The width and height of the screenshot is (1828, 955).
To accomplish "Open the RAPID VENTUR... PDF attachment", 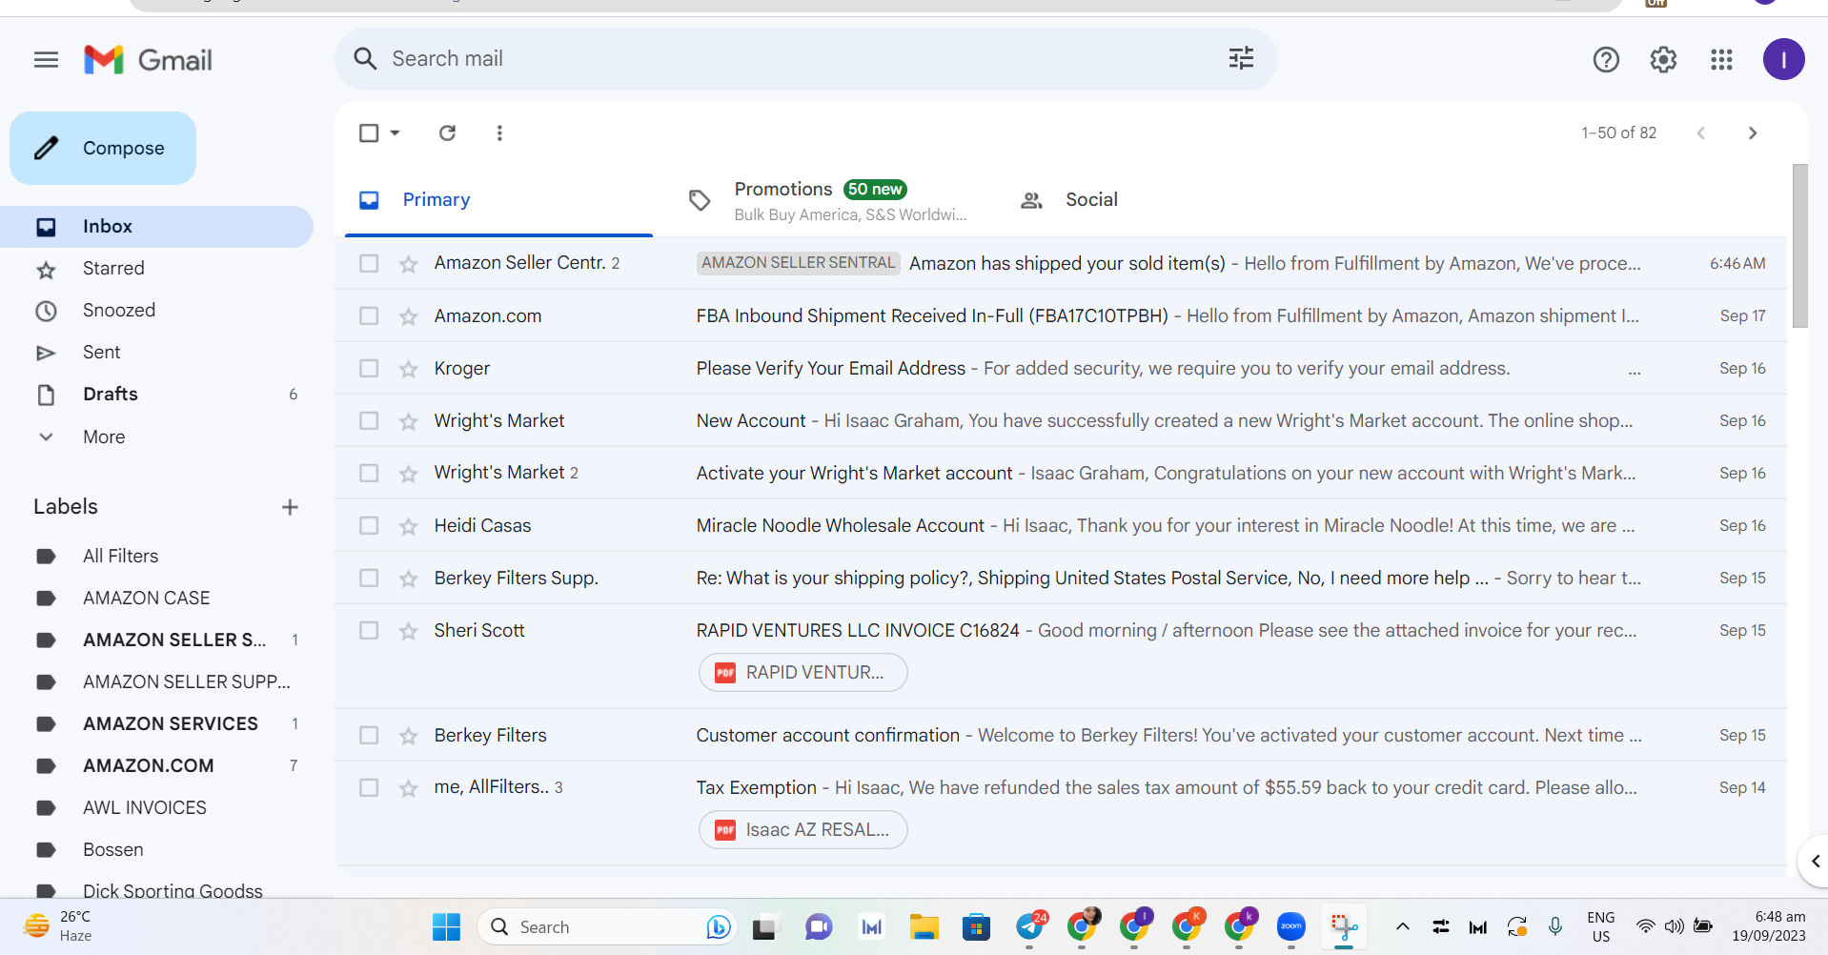I will [x=802, y=673].
